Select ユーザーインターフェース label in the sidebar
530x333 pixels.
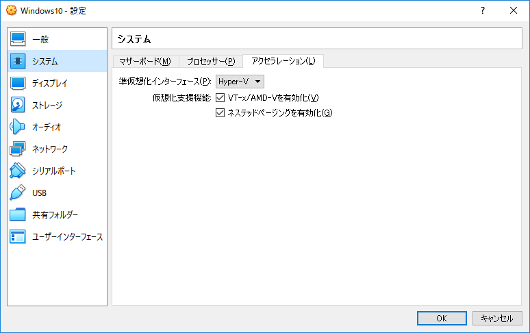point(68,237)
